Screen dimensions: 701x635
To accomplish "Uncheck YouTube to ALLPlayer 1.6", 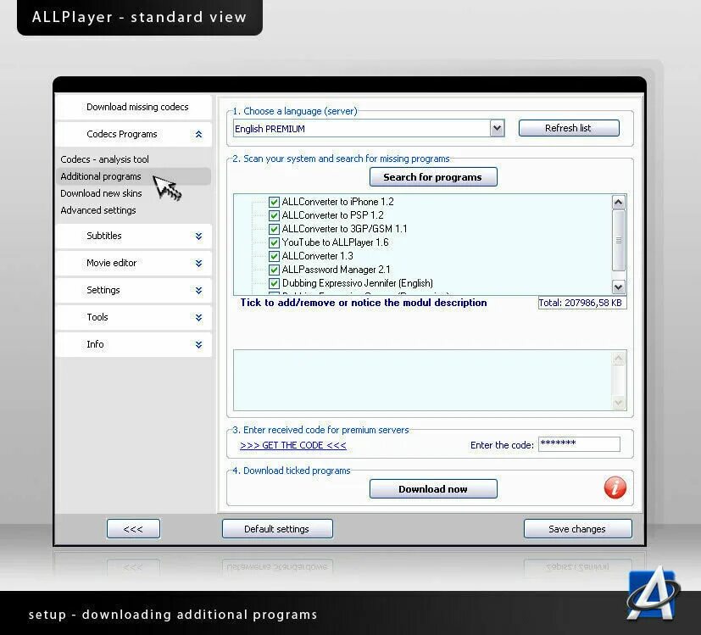I will 274,242.
